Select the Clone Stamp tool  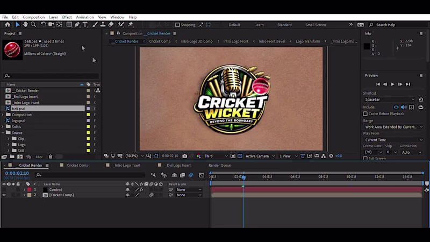tap(103, 24)
